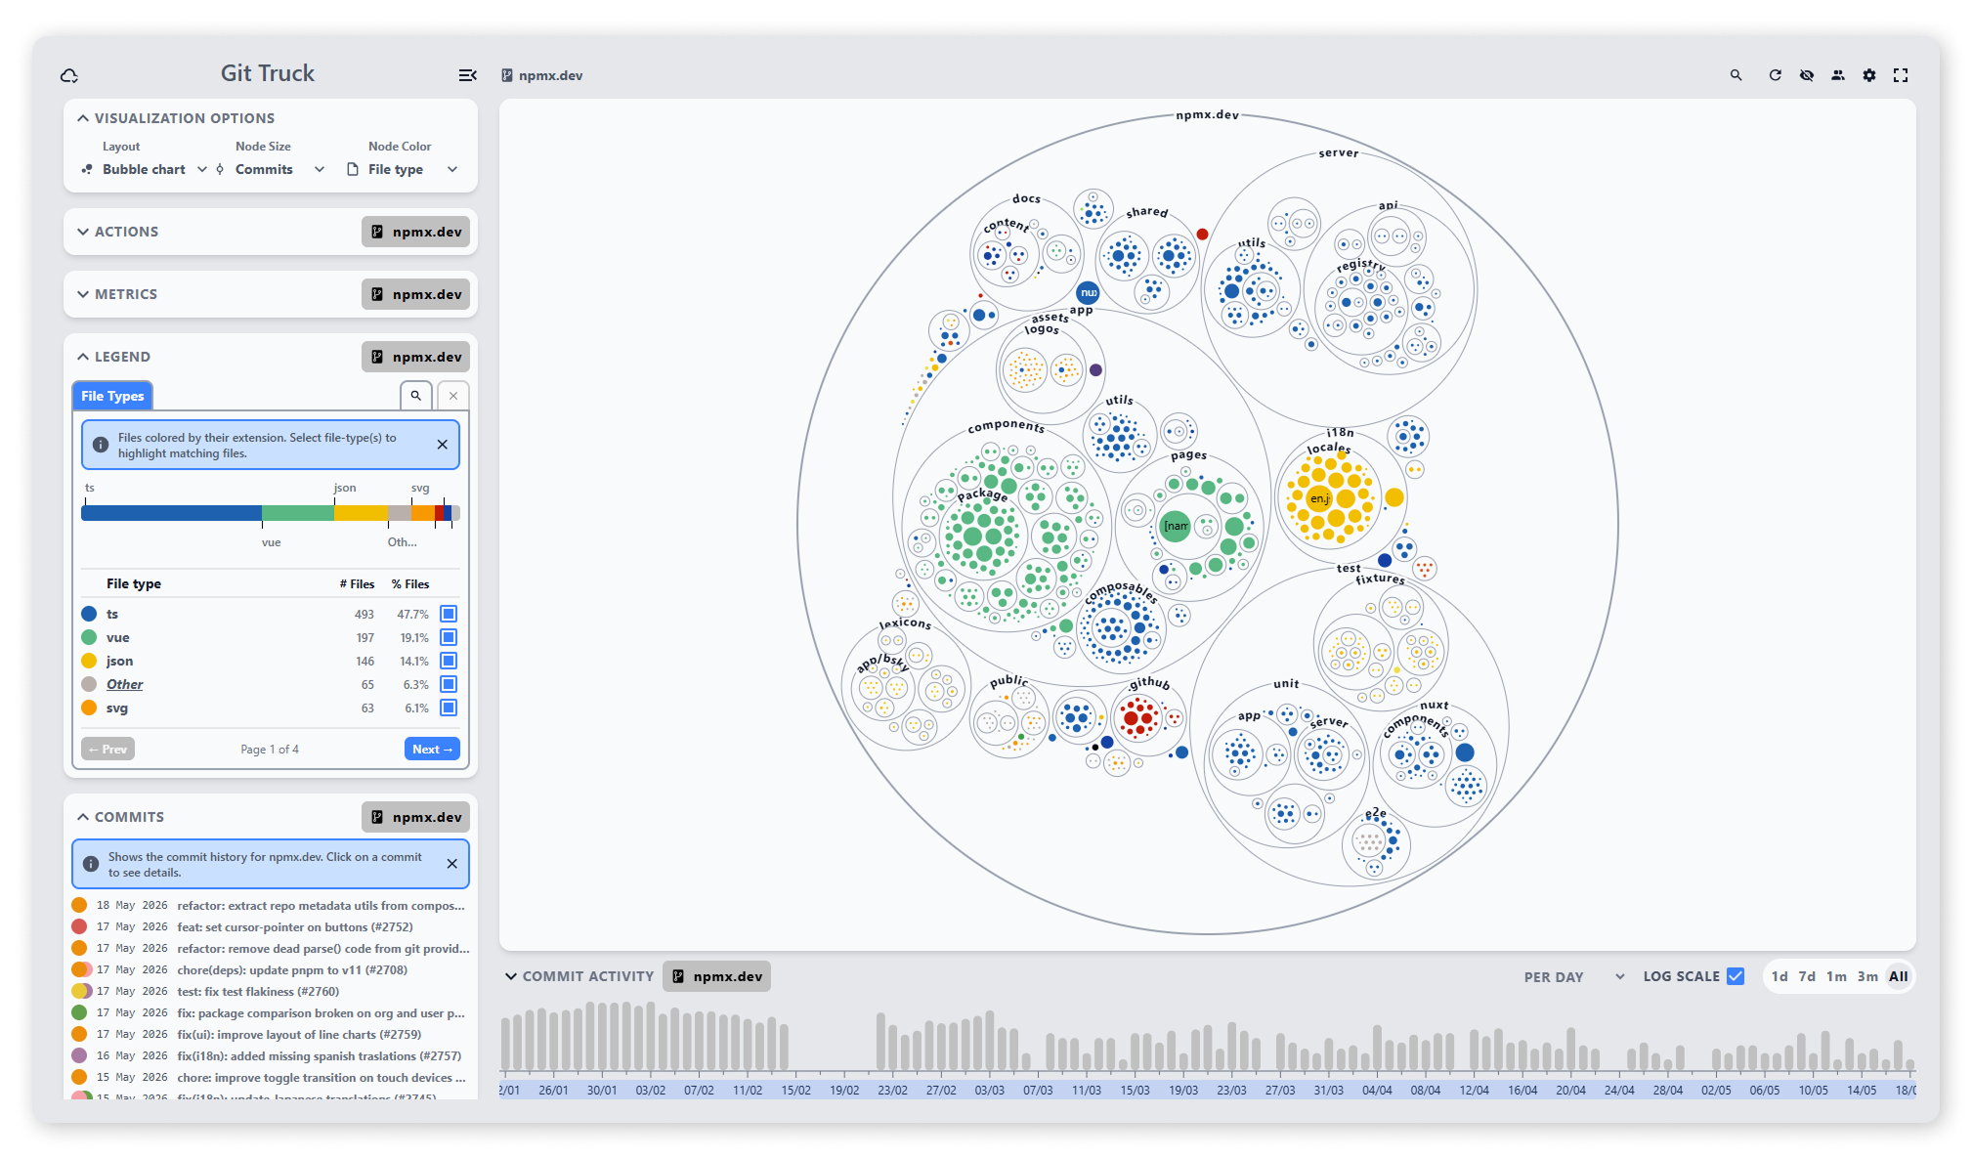Dismiss the file extension info banner
The width and height of the screenshot is (1972, 1159).
442,445
